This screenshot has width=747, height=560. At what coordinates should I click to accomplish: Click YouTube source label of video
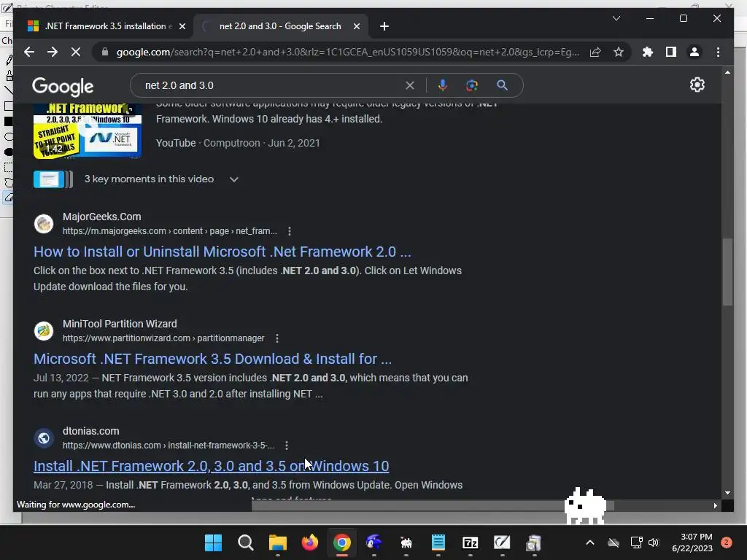click(x=176, y=143)
